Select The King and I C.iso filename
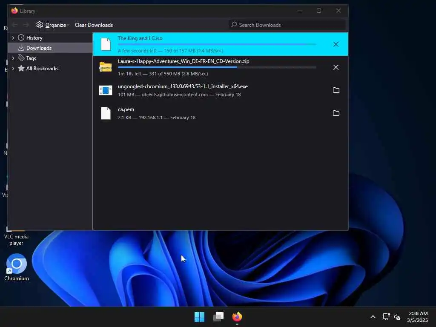The image size is (436, 327). (x=140, y=38)
